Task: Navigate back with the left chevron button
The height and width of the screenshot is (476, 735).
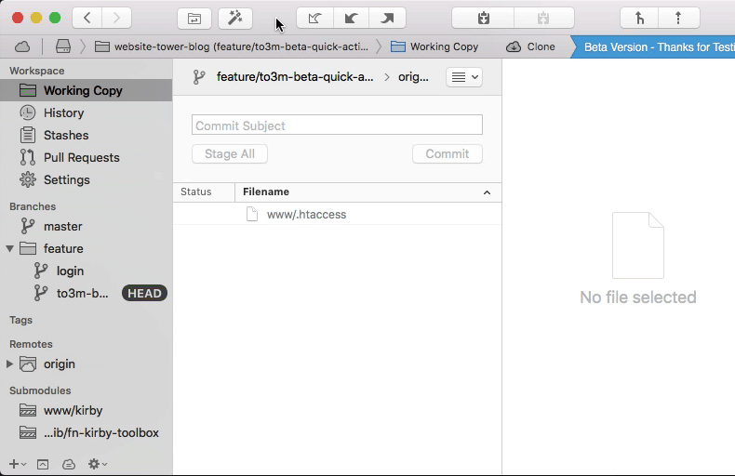Action: [x=87, y=18]
